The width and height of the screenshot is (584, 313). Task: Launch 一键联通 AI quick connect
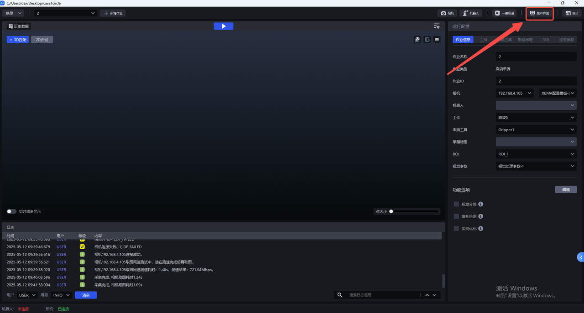pos(504,13)
